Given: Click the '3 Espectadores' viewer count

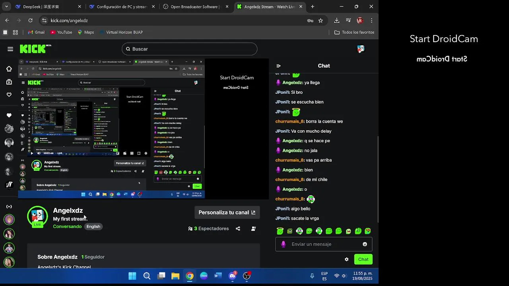Looking at the screenshot, I should click(x=209, y=229).
